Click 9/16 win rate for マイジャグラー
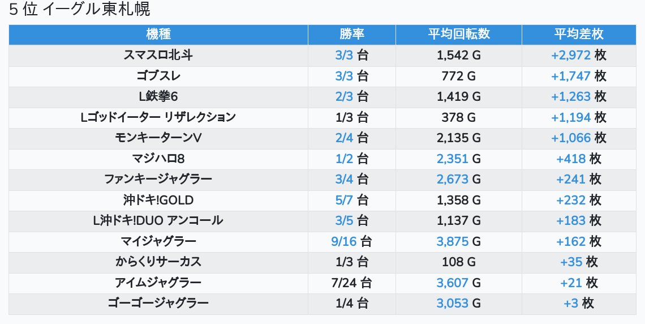645x324 pixels. 344,241
